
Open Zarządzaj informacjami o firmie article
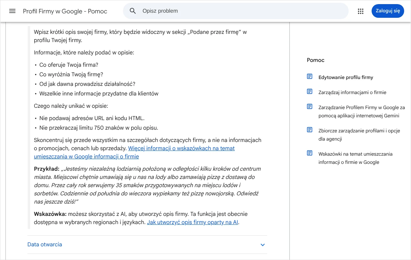point(352,92)
